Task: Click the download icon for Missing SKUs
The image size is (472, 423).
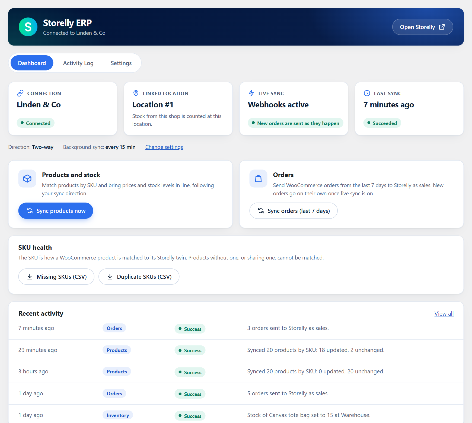Action: (x=30, y=277)
